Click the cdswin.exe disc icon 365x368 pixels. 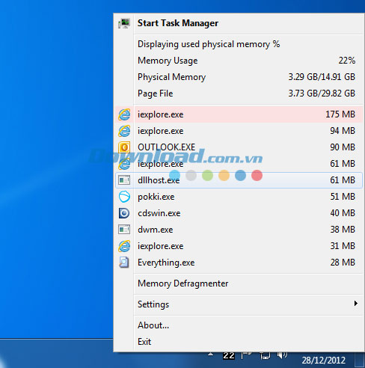point(124,213)
